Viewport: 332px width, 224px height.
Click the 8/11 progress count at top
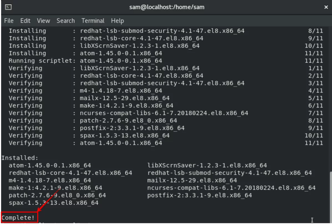tap(315, 31)
